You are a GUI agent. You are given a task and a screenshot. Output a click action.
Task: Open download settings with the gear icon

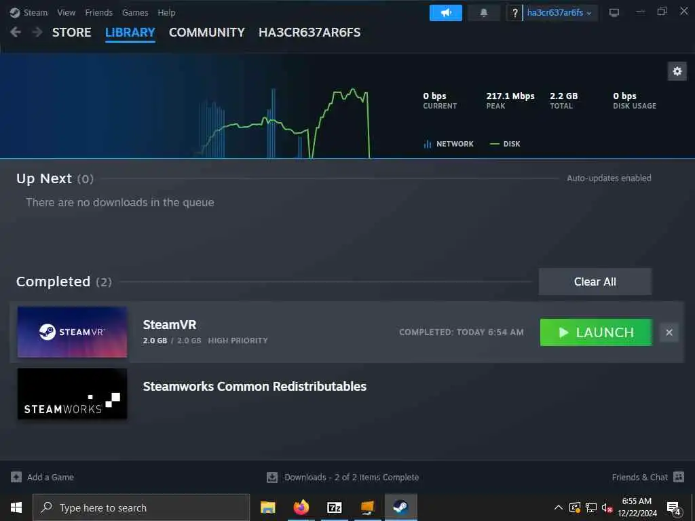coord(677,71)
